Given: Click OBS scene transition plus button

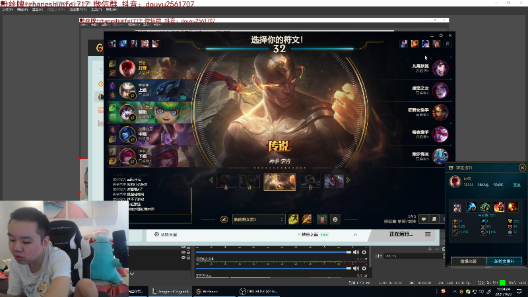Looking at the screenshot, I should [x=430, y=249].
